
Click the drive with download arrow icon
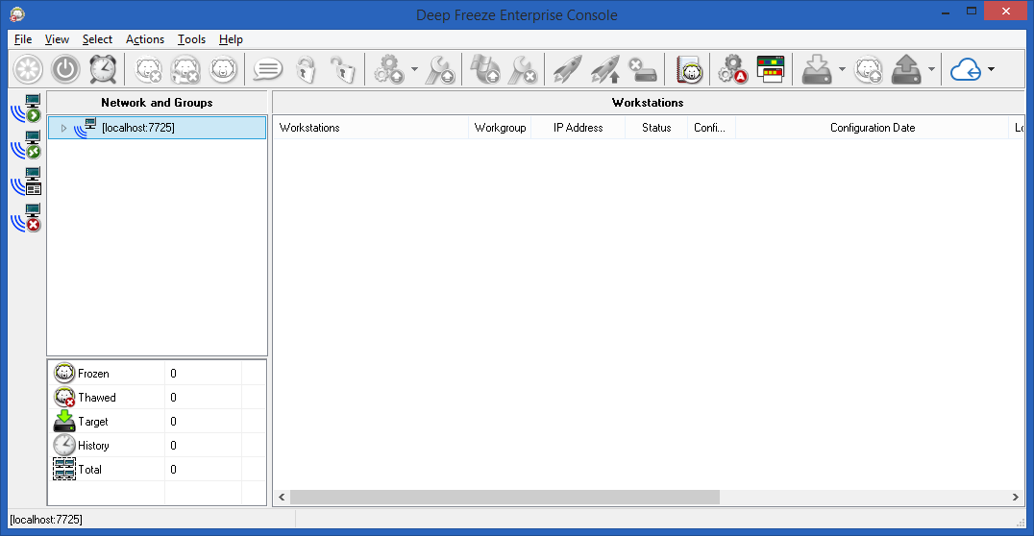pos(817,69)
